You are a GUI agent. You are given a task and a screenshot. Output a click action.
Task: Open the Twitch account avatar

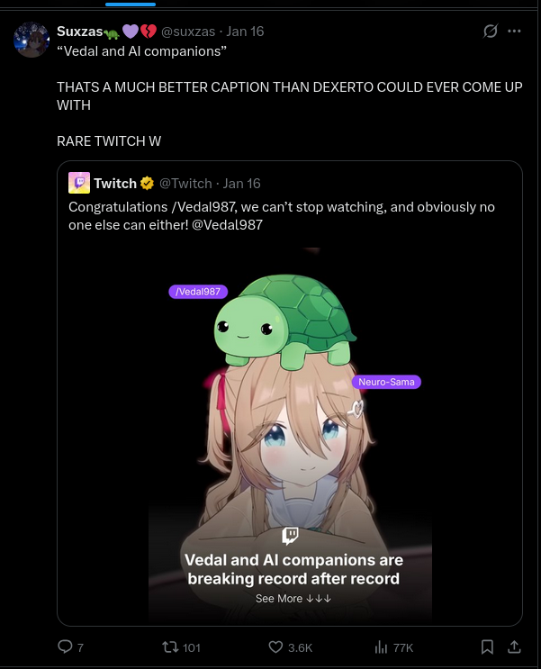(79, 183)
